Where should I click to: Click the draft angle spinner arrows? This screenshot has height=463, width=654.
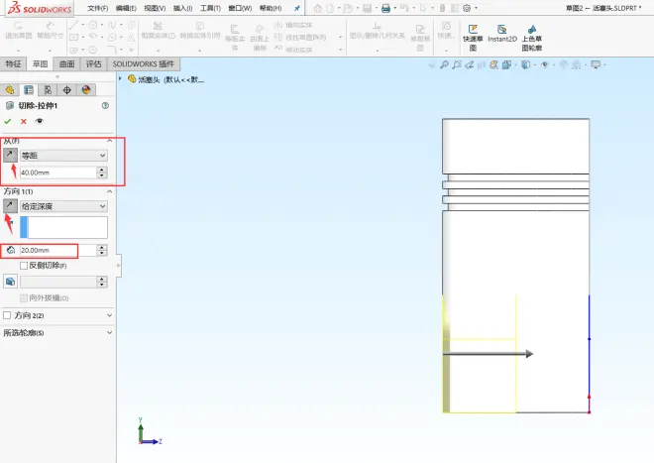click(102, 282)
